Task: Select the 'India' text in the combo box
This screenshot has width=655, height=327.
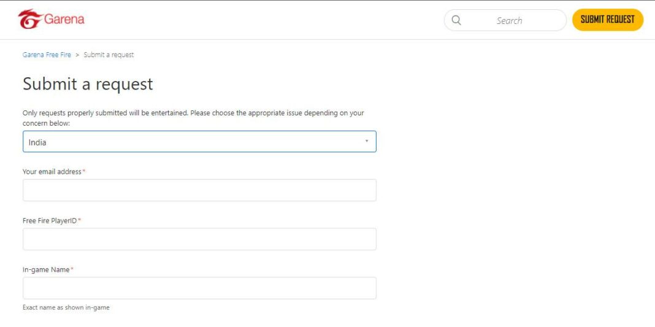Action: [x=37, y=142]
